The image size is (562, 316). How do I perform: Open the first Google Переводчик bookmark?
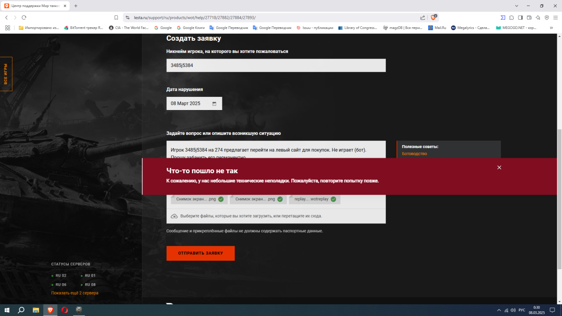point(229,28)
